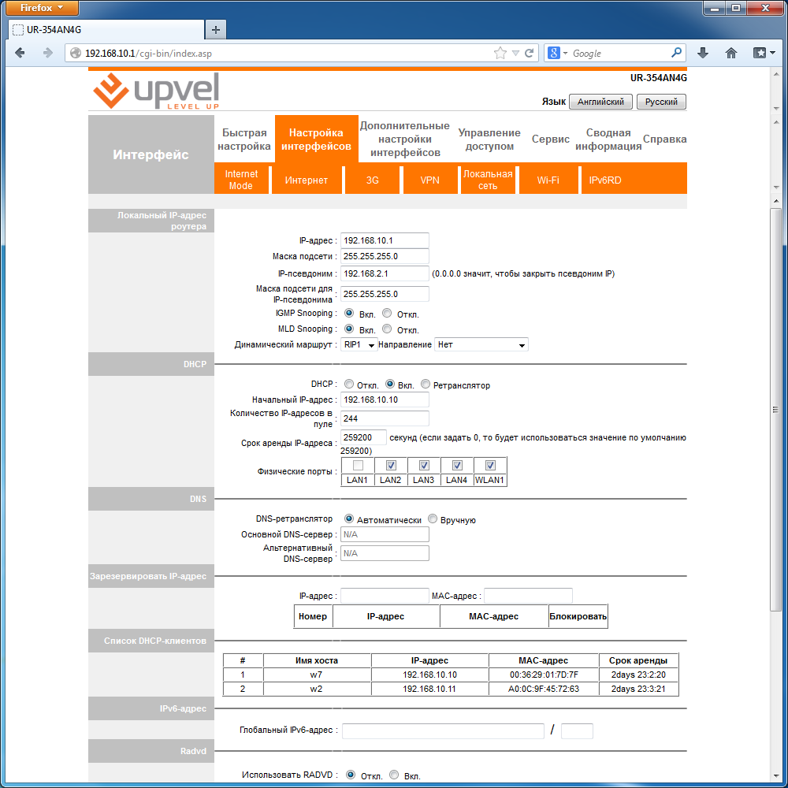The width and height of the screenshot is (788, 788).
Task: Select the Wi-Fi sub-tab
Action: [548, 180]
